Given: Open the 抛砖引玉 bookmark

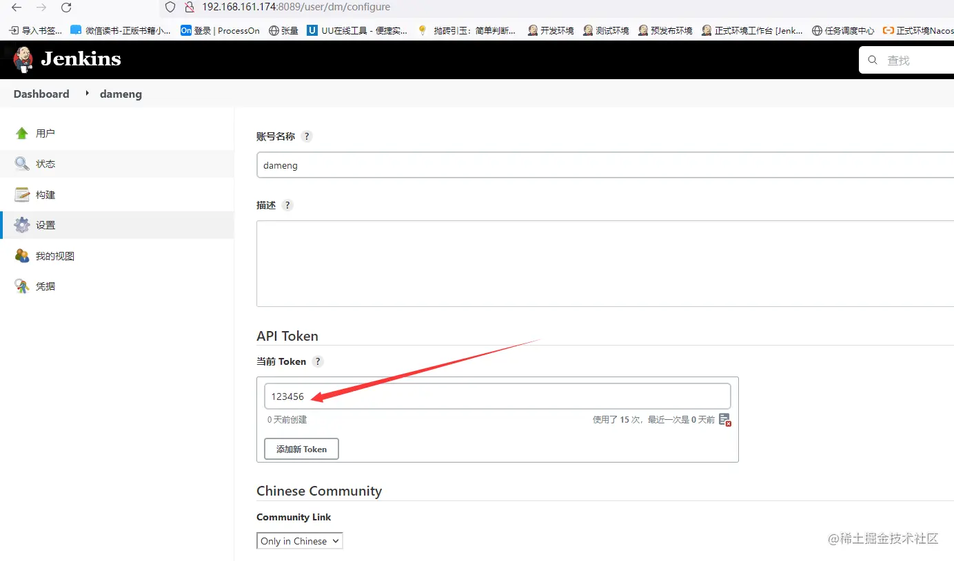Looking at the screenshot, I should (467, 30).
